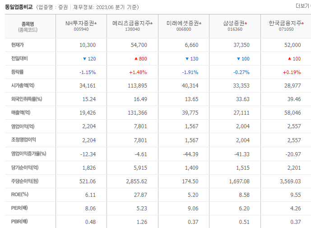Click 미래에셋증권 current price 6,660

point(191,45)
